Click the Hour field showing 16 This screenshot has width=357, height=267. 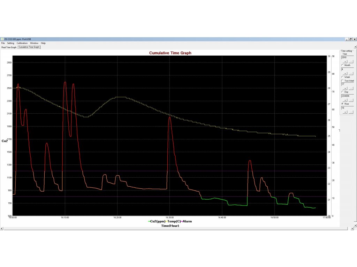point(348,108)
